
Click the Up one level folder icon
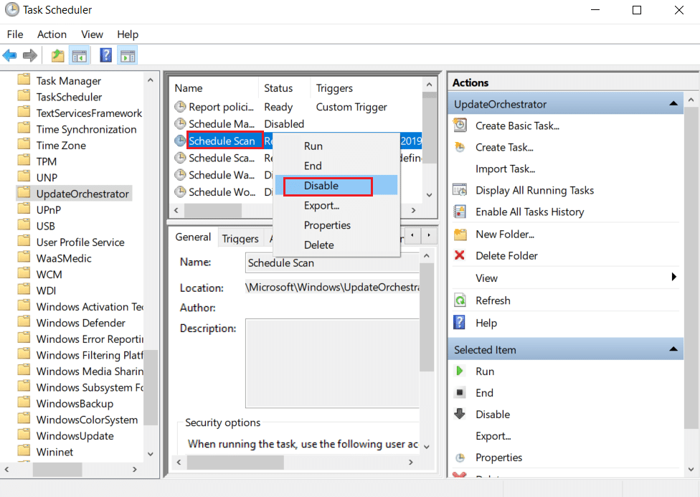click(57, 56)
